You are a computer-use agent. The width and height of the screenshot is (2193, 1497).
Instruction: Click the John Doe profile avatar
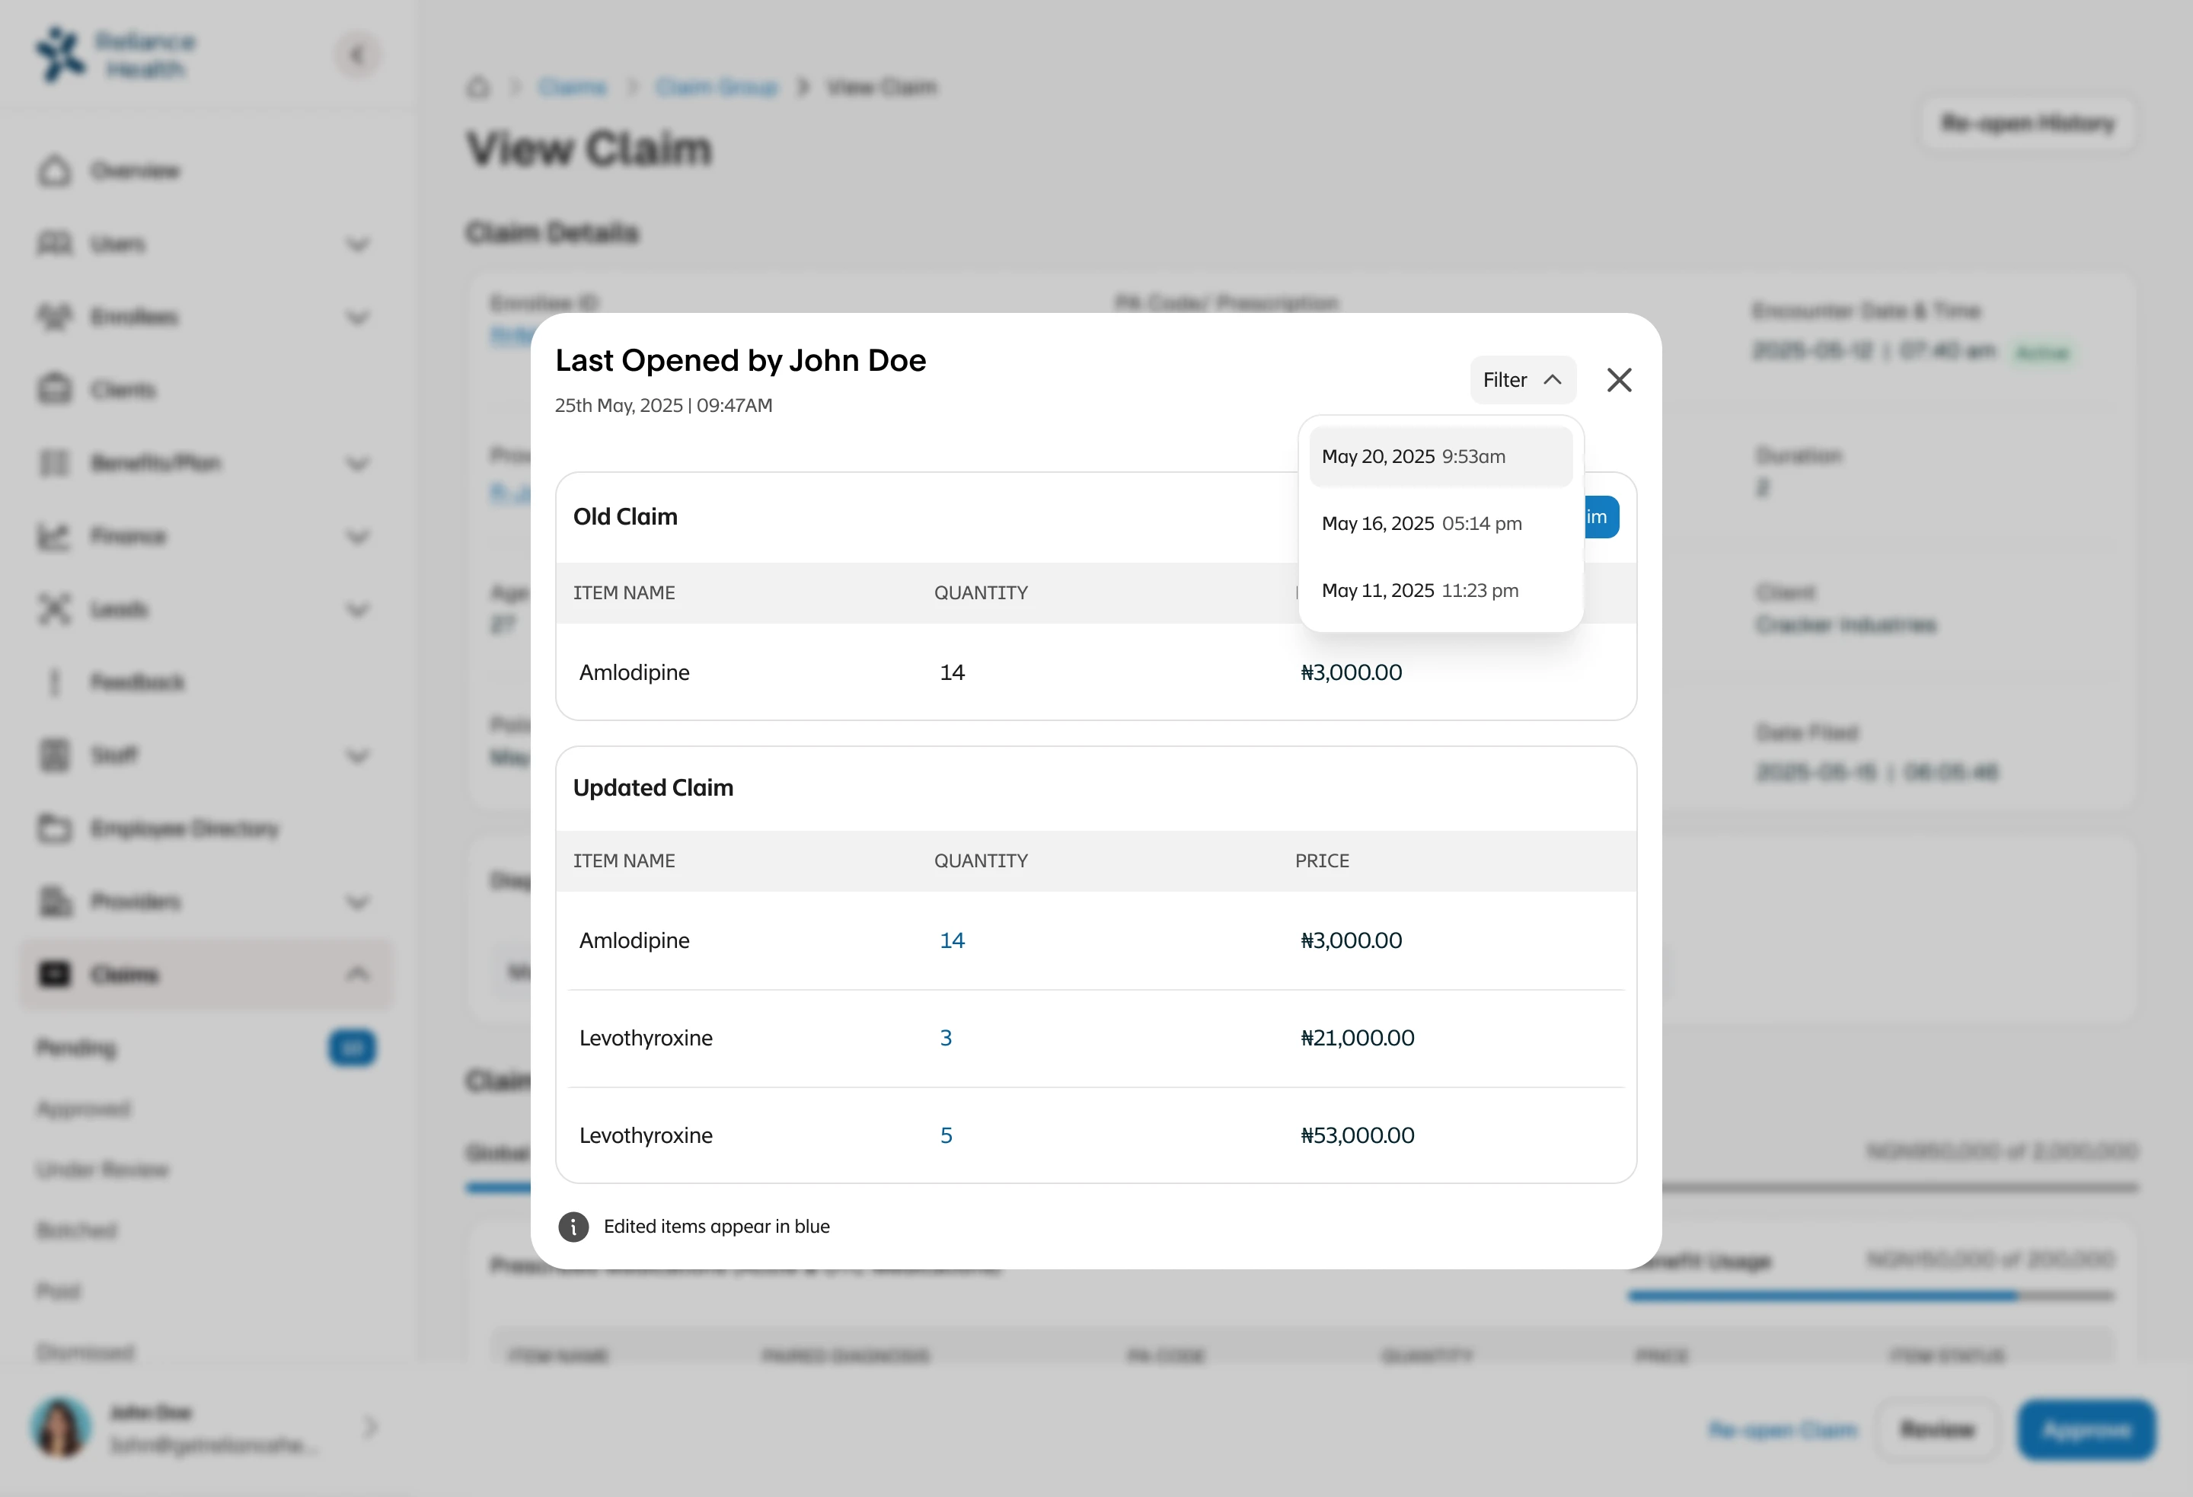point(60,1427)
